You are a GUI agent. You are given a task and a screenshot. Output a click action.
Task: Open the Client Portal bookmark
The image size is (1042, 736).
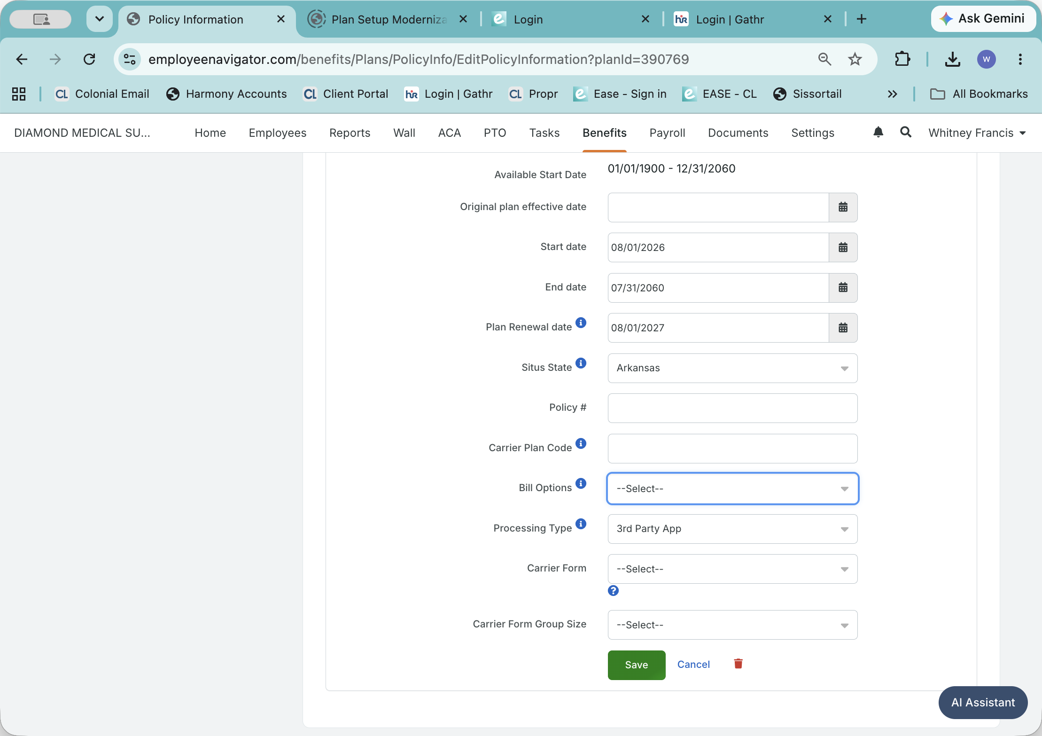(x=346, y=94)
